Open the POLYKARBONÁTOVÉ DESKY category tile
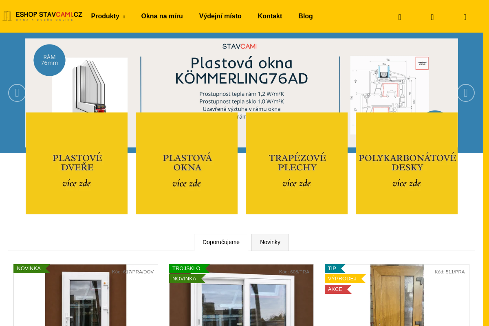The image size is (489, 326). pyautogui.click(x=407, y=163)
